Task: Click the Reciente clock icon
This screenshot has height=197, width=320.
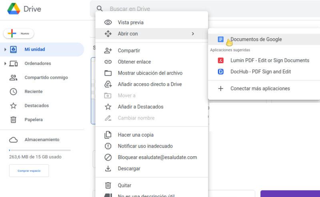Action: [14, 92]
